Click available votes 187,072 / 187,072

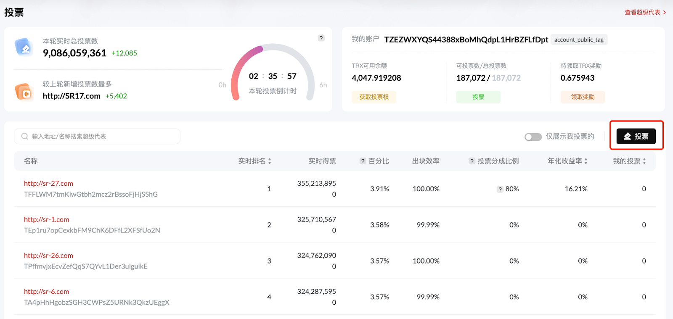(x=488, y=78)
